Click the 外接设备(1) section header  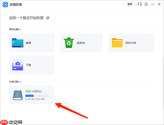pyautogui.click(x=15, y=82)
